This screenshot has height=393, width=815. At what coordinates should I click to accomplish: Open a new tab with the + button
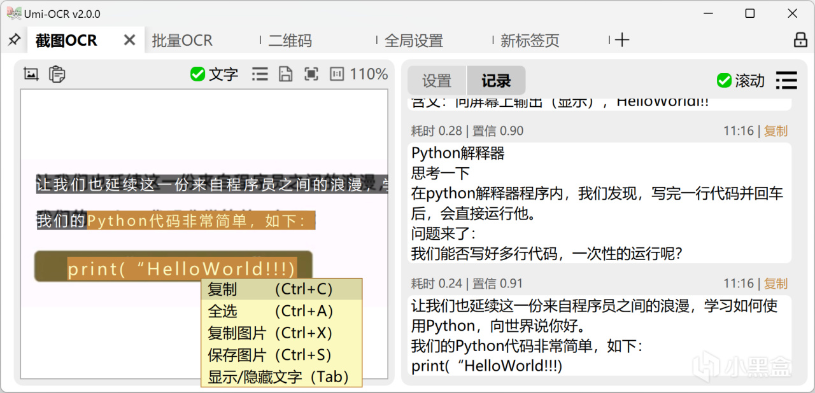pos(621,39)
